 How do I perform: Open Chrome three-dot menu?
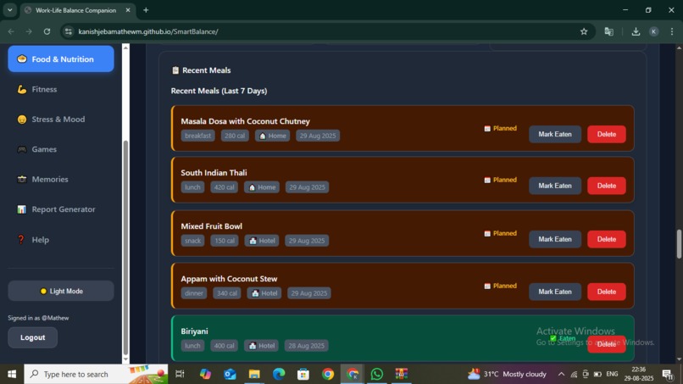(x=672, y=31)
